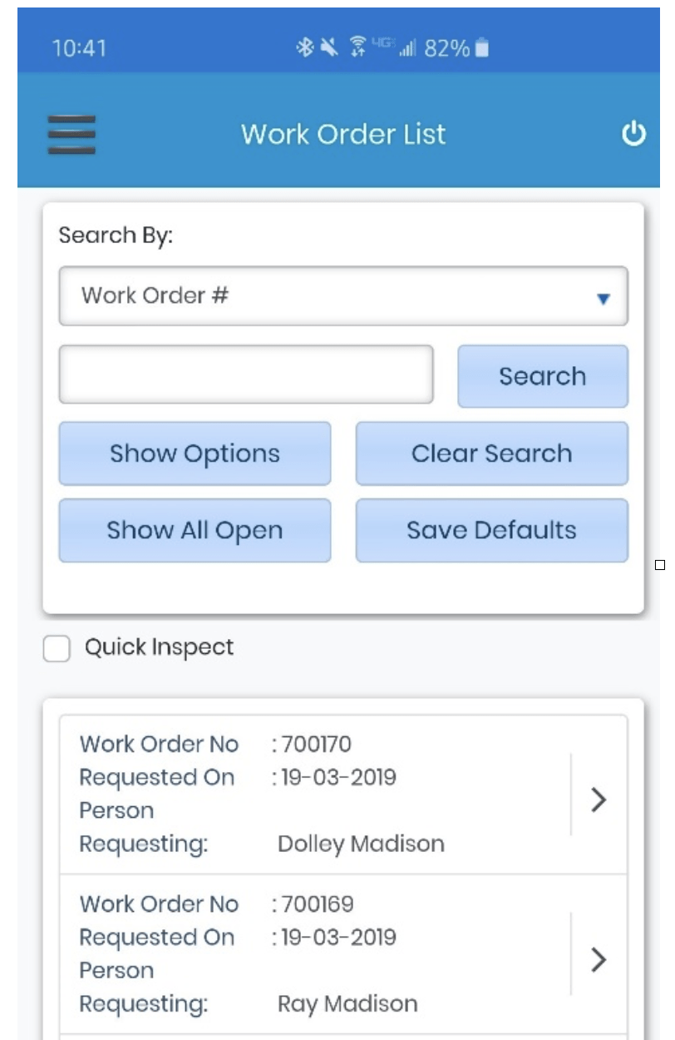
Task: Tap the Wi-Fi signal icon
Action: (x=356, y=46)
